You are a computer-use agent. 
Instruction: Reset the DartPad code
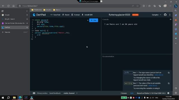coord(66,15)
